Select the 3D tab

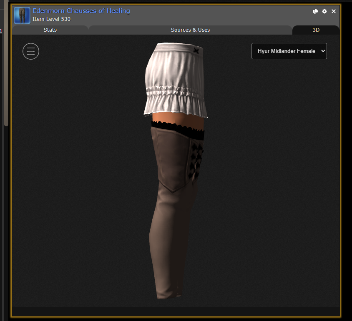(316, 30)
